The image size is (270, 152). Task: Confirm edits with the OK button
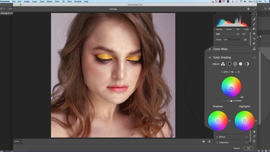pos(248,148)
